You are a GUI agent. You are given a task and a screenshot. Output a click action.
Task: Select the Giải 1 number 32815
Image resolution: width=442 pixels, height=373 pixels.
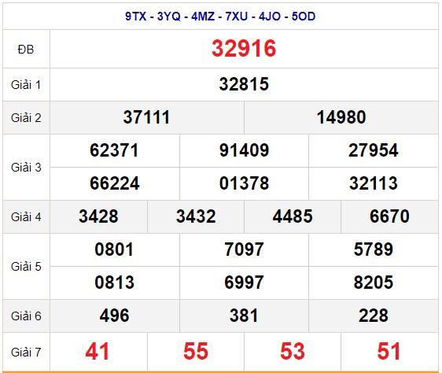[244, 84]
